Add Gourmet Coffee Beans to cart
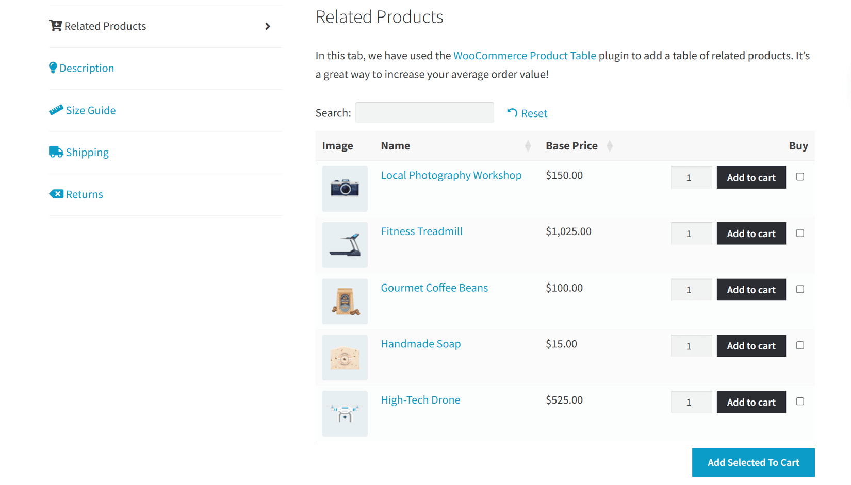Viewport: 851px width, 485px height. pyautogui.click(x=751, y=289)
